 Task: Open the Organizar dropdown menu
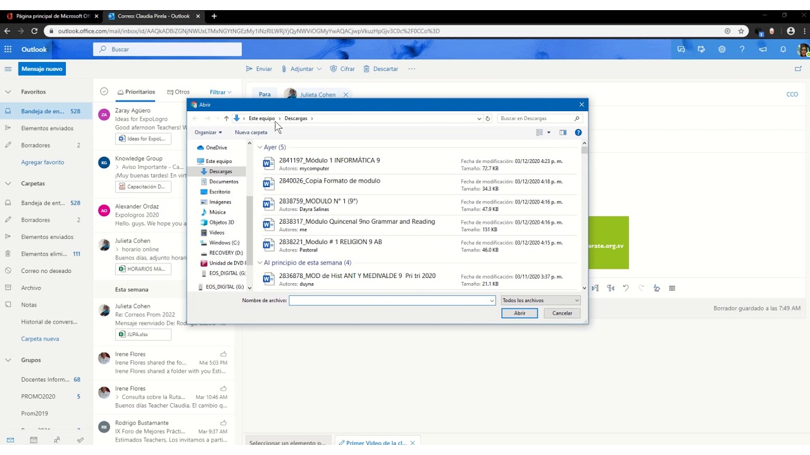coord(208,132)
